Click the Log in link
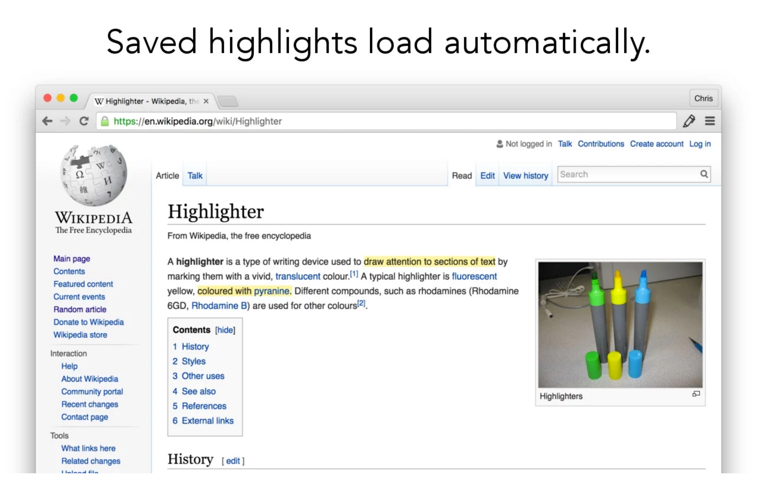 point(700,143)
